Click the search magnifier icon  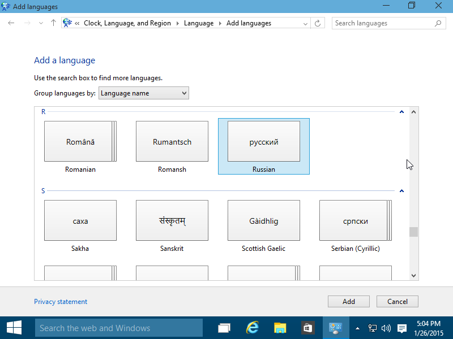click(438, 23)
